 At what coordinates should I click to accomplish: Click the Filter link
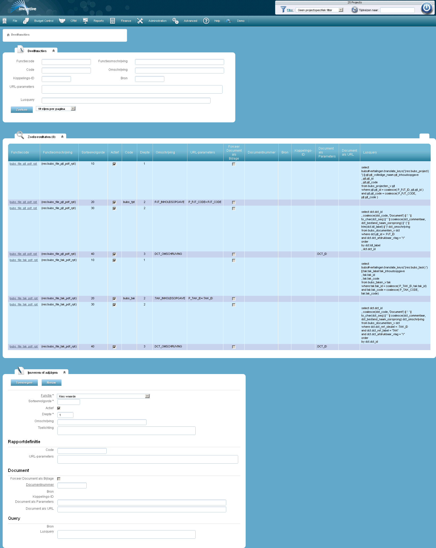tap(290, 10)
